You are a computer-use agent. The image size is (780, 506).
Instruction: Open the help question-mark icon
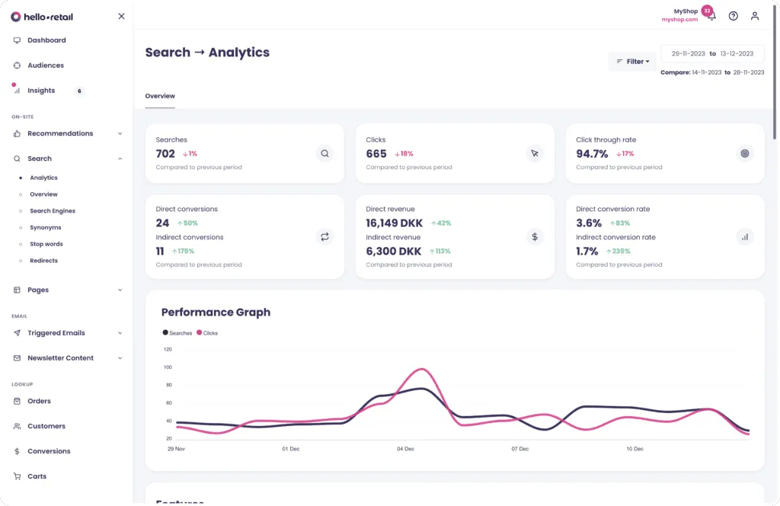point(733,15)
